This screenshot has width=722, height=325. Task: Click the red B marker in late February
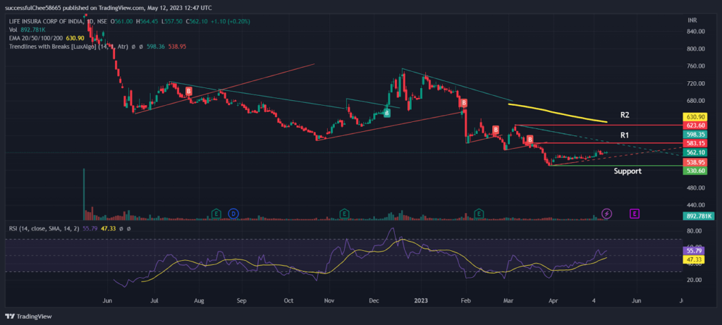point(496,129)
